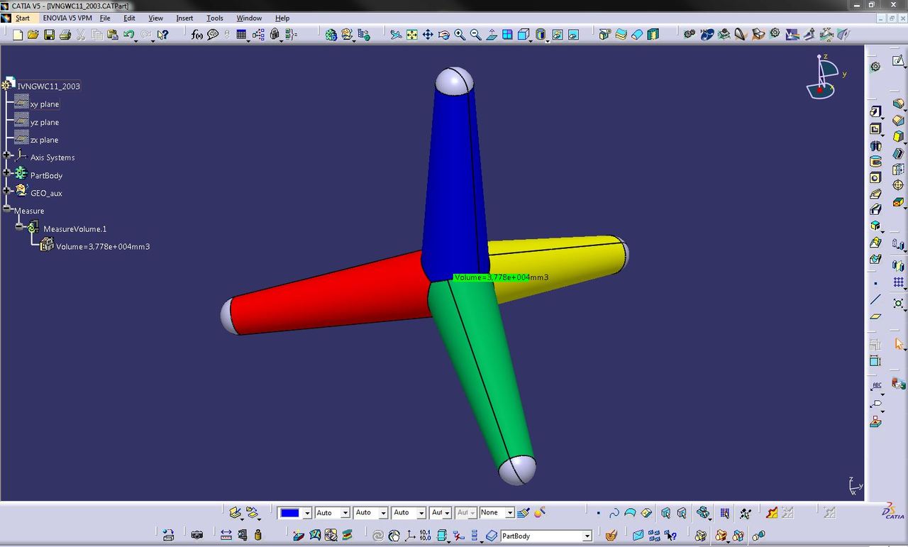
Task: Click the Select arrow tool on right toolbar
Action: coord(899,344)
